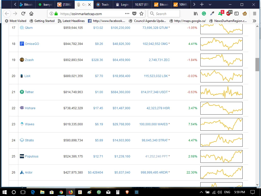Screen dimensions: 261x196
Task: Open the volume control in system tray
Action: click(x=219, y=192)
